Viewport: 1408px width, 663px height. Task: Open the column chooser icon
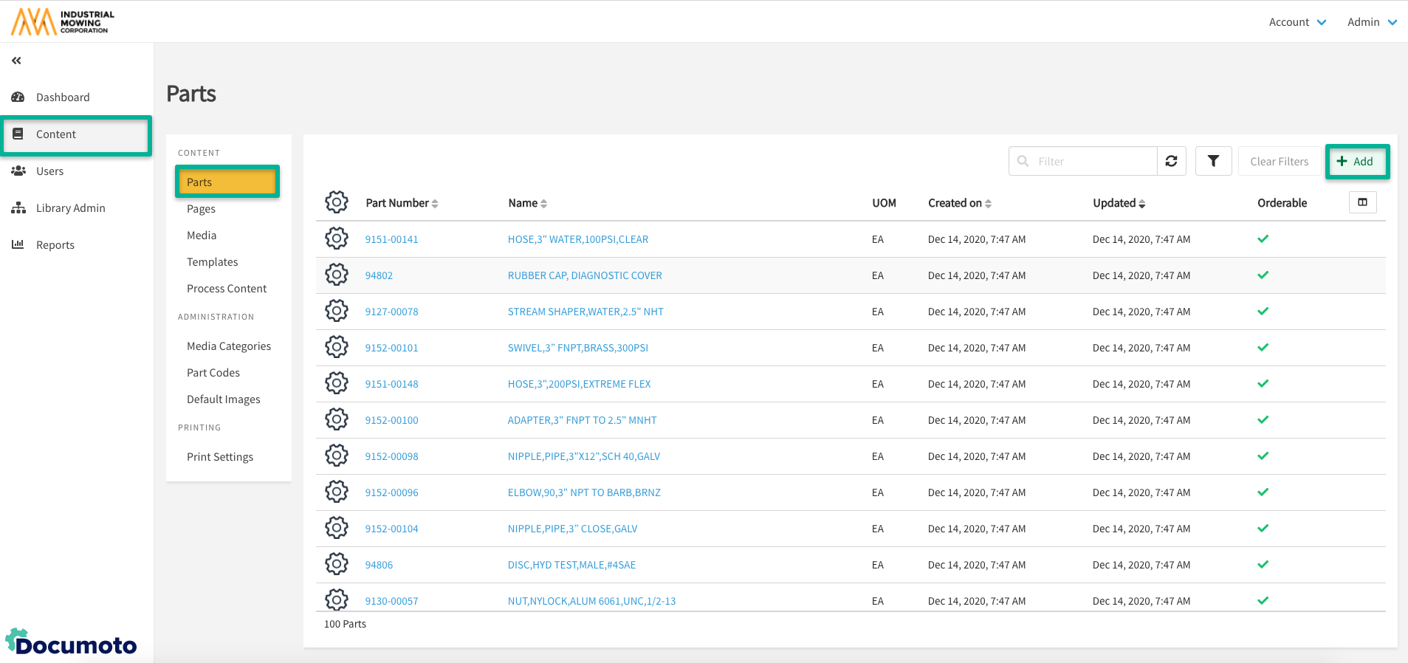(1362, 202)
